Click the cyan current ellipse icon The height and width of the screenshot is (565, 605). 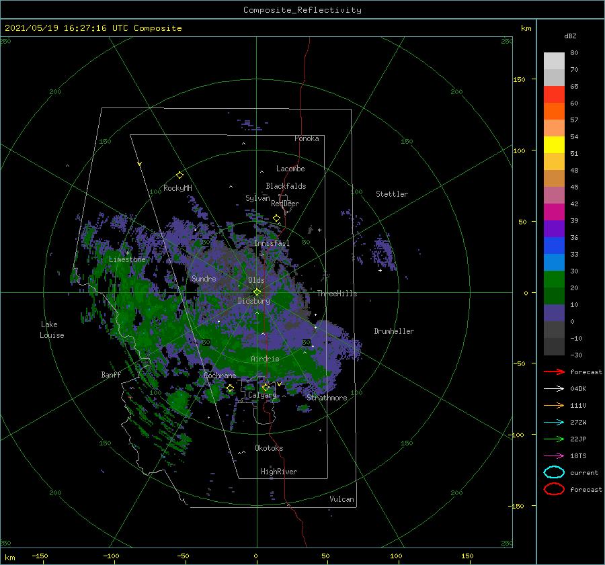[554, 472]
